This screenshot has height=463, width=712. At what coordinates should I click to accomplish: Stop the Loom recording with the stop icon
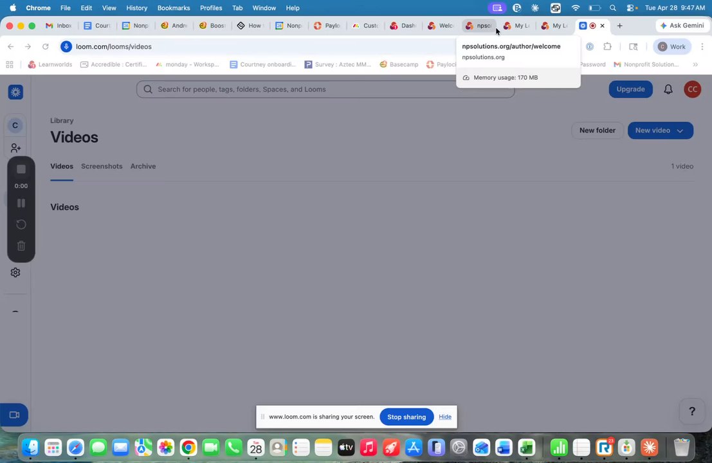pyautogui.click(x=21, y=169)
